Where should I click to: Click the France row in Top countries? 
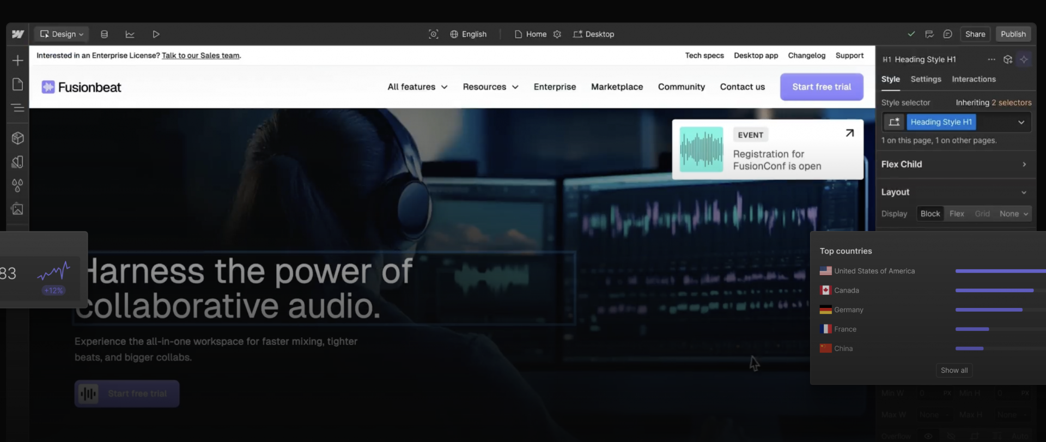tap(932, 329)
